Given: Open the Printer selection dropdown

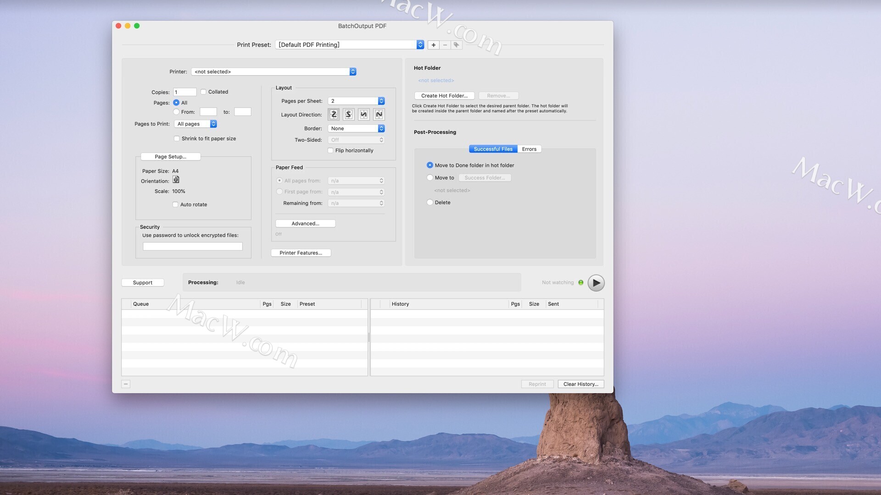Looking at the screenshot, I should [274, 71].
